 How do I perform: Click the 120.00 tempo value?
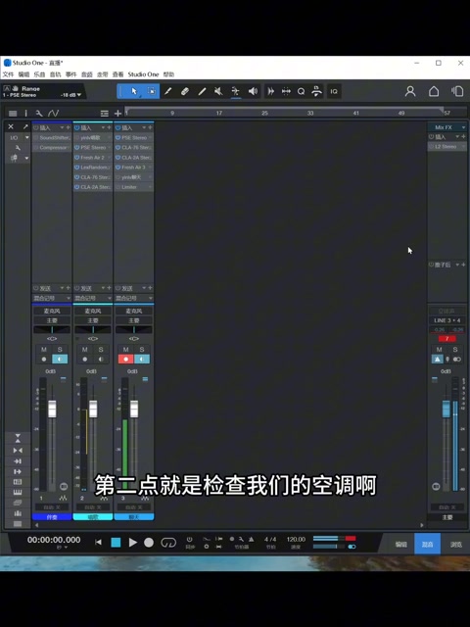pos(296,539)
